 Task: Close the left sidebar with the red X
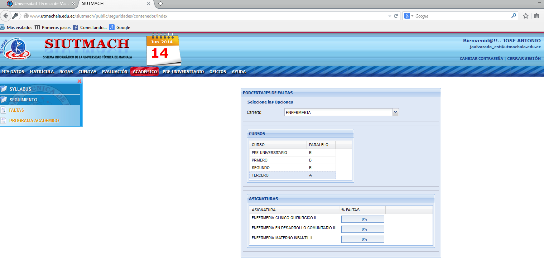(x=80, y=81)
